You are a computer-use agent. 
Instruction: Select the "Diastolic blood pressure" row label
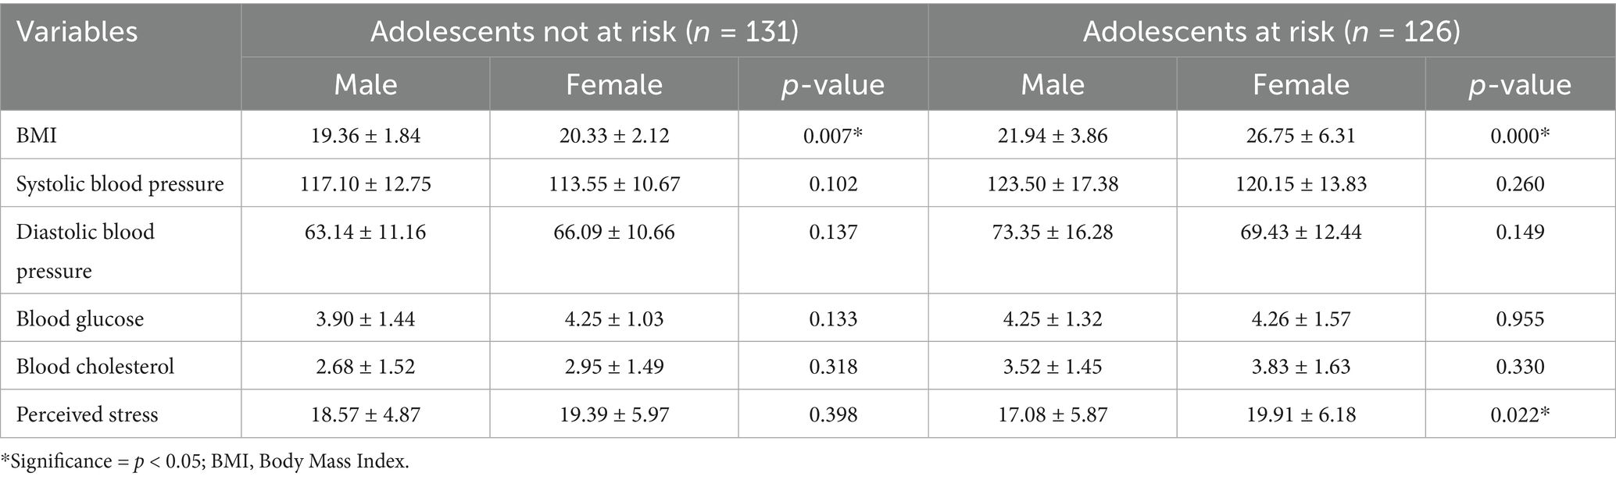click(x=86, y=251)
